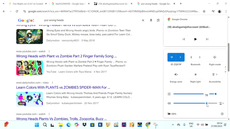230x129 pixels.
Task: Expand Accessibility options
Action: click(x=217, y=74)
